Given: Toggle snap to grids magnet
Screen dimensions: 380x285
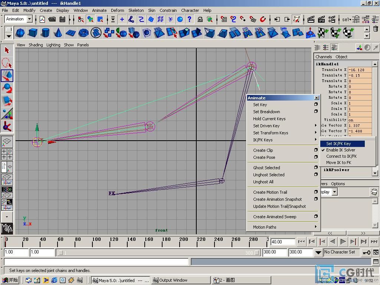Looking at the screenshot, I should coord(224,19).
